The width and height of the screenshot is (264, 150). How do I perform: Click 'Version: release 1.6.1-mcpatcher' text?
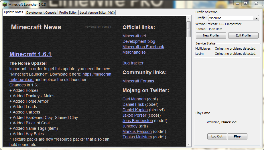coord(218,24)
